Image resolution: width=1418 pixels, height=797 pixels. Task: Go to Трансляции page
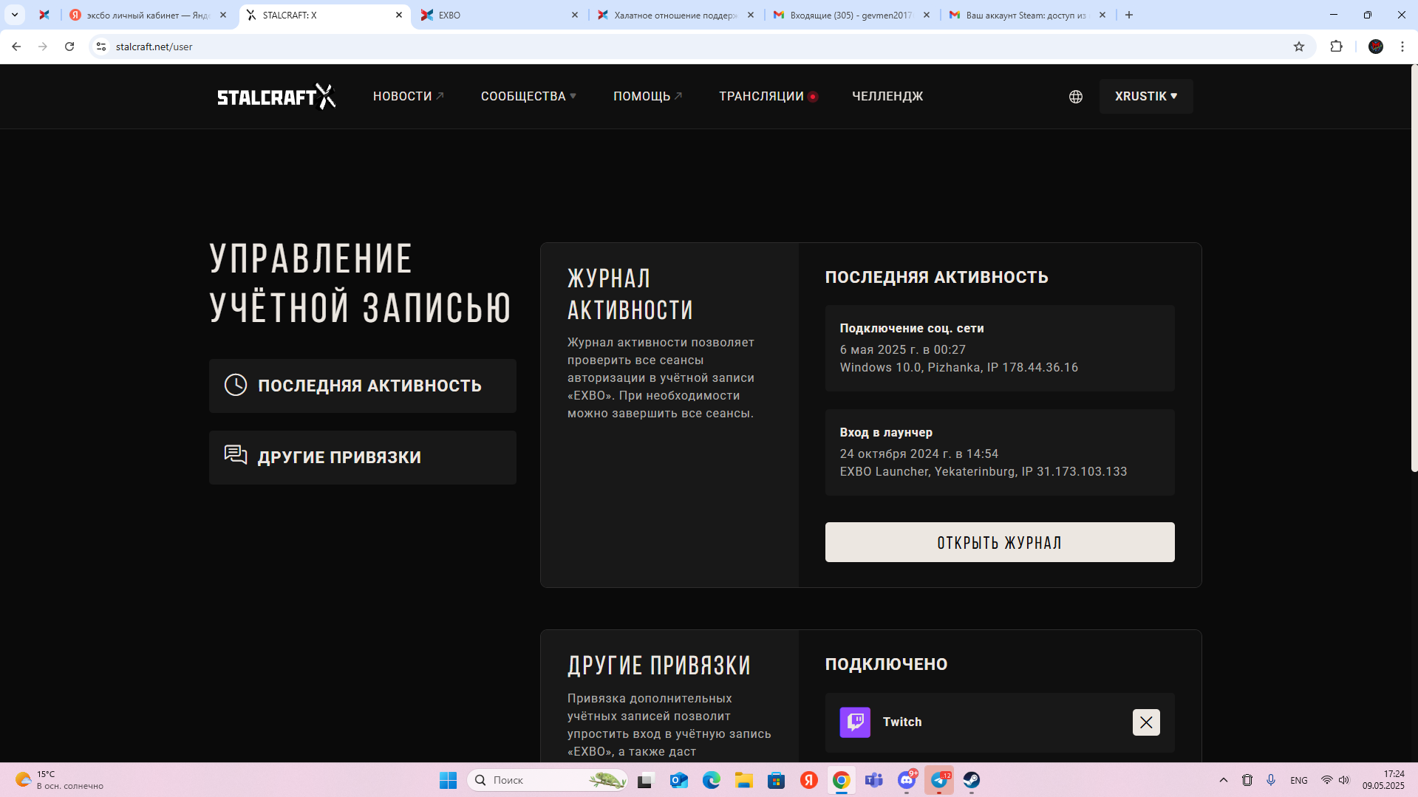tap(768, 96)
